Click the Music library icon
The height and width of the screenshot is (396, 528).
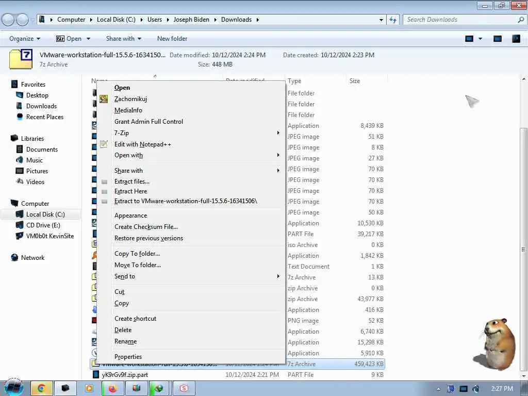pos(20,160)
